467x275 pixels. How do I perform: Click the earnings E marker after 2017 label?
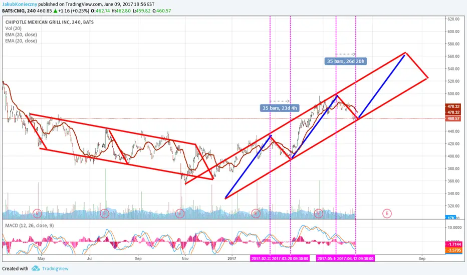click(256, 213)
